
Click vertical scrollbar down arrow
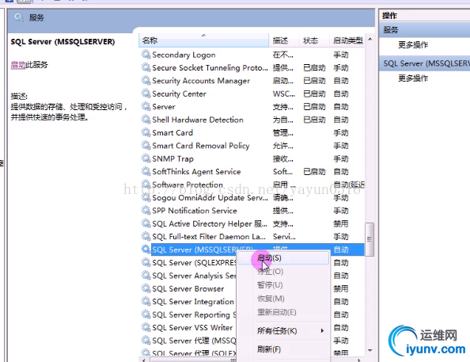(x=370, y=350)
